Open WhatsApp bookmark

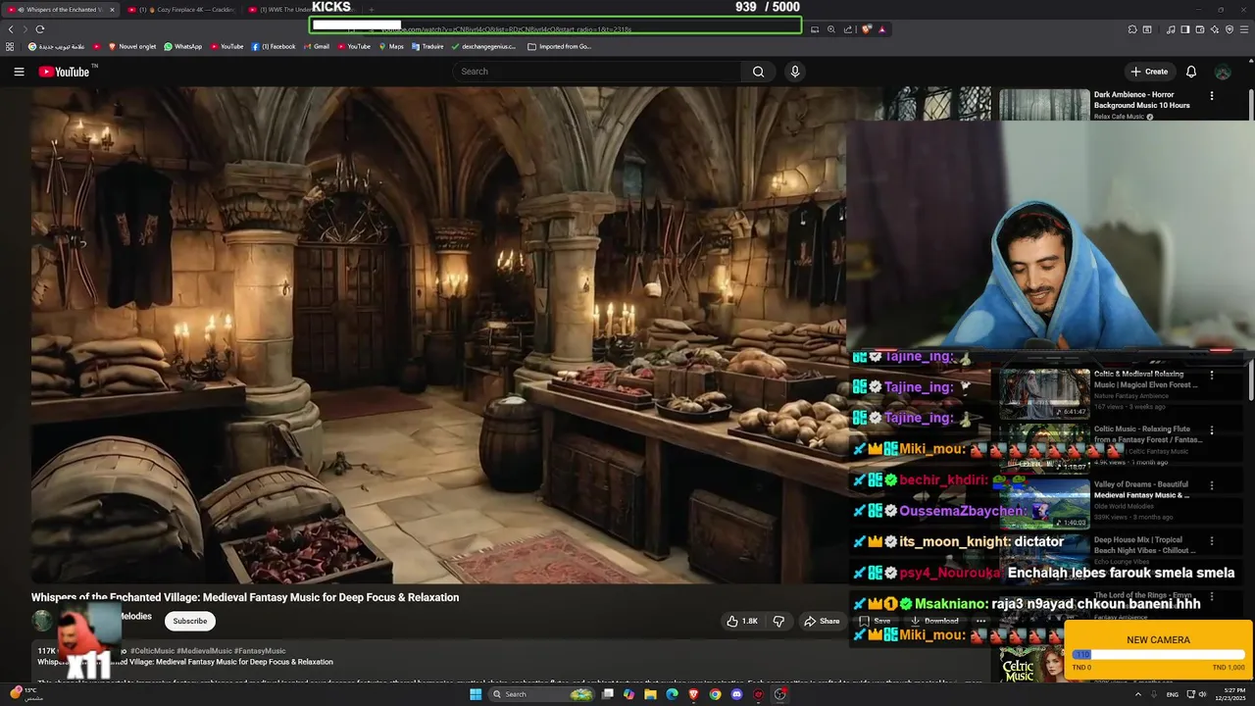182,46
